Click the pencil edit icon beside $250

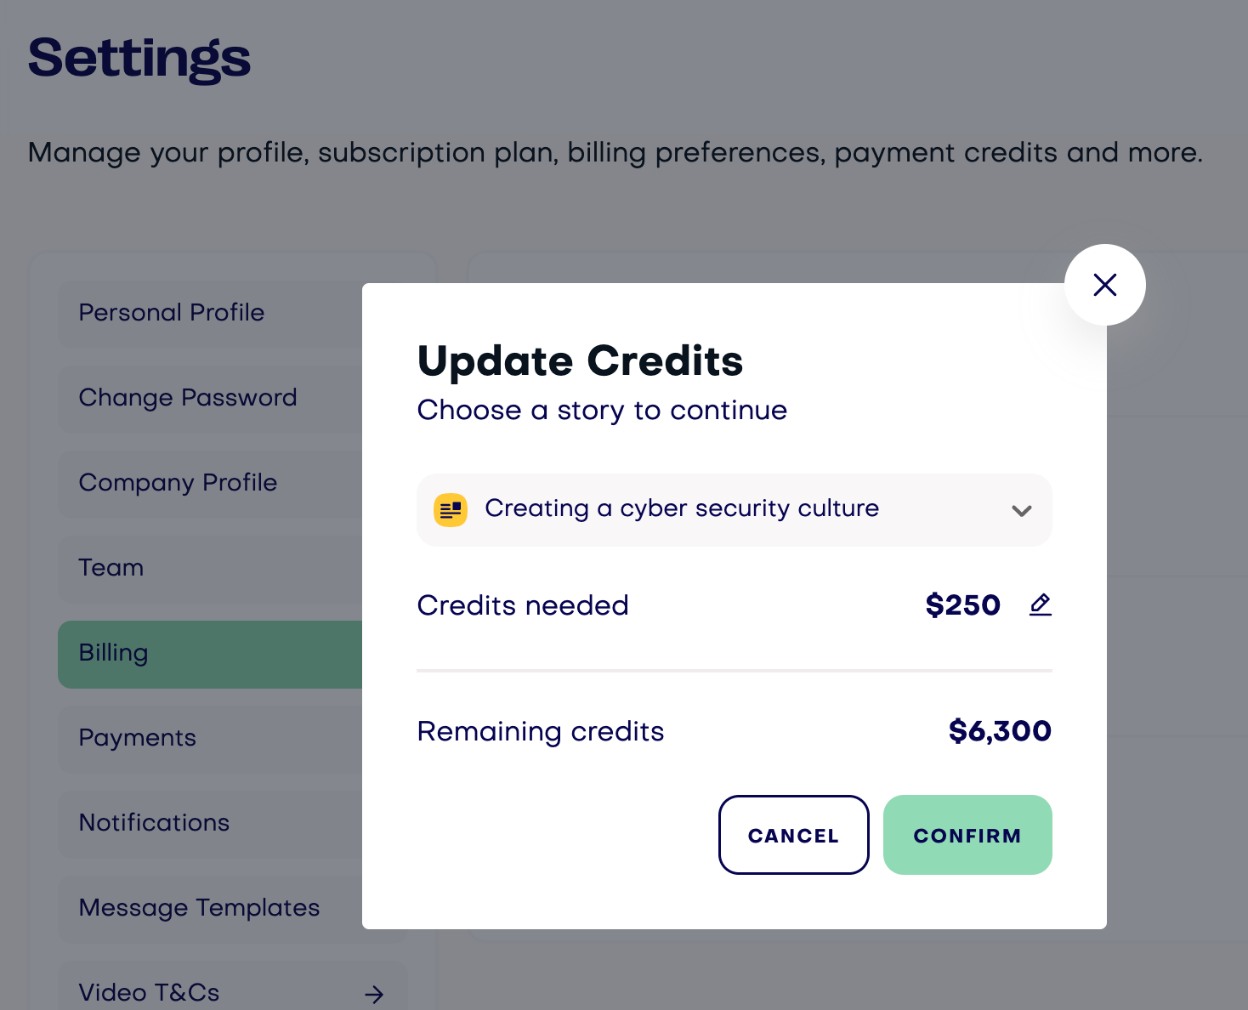(x=1041, y=604)
